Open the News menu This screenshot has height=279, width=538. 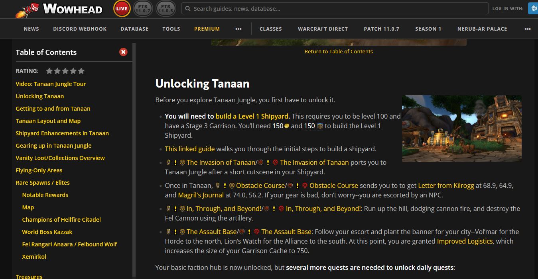pyautogui.click(x=32, y=29)
